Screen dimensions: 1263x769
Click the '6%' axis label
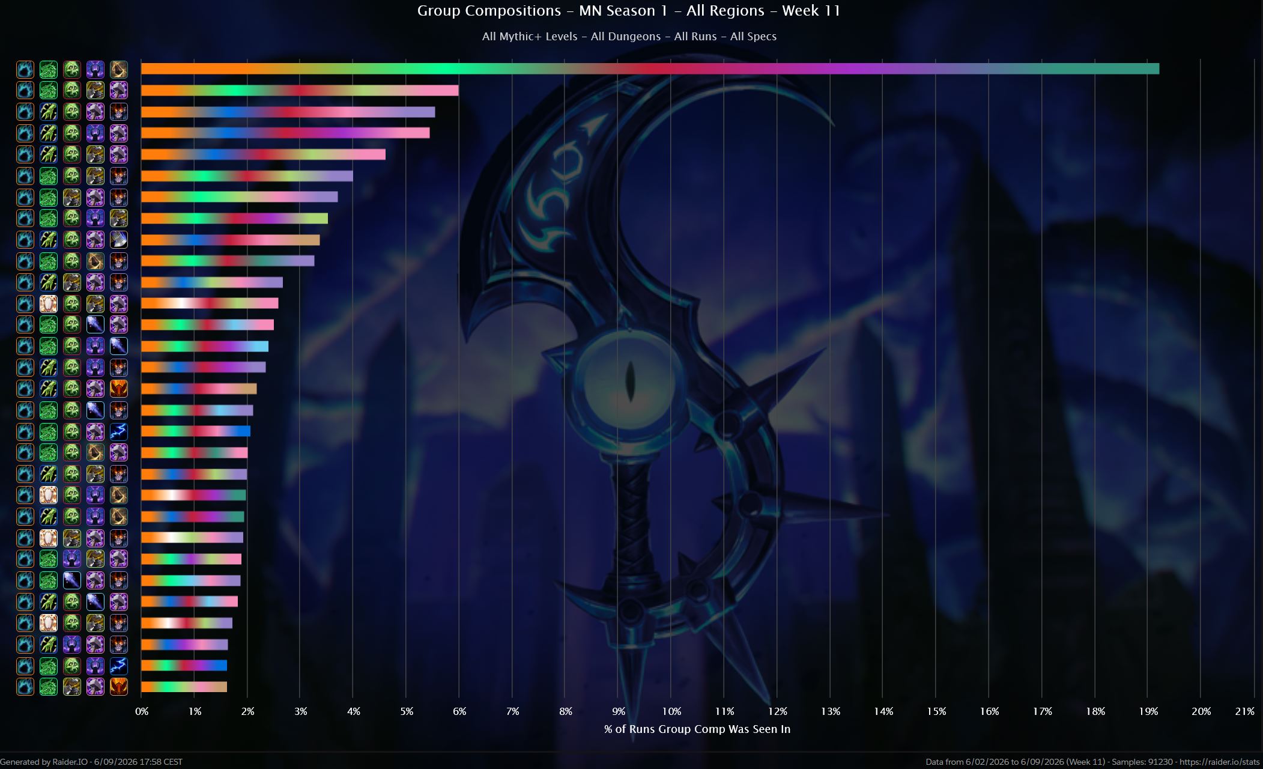(x=459, y=711)
